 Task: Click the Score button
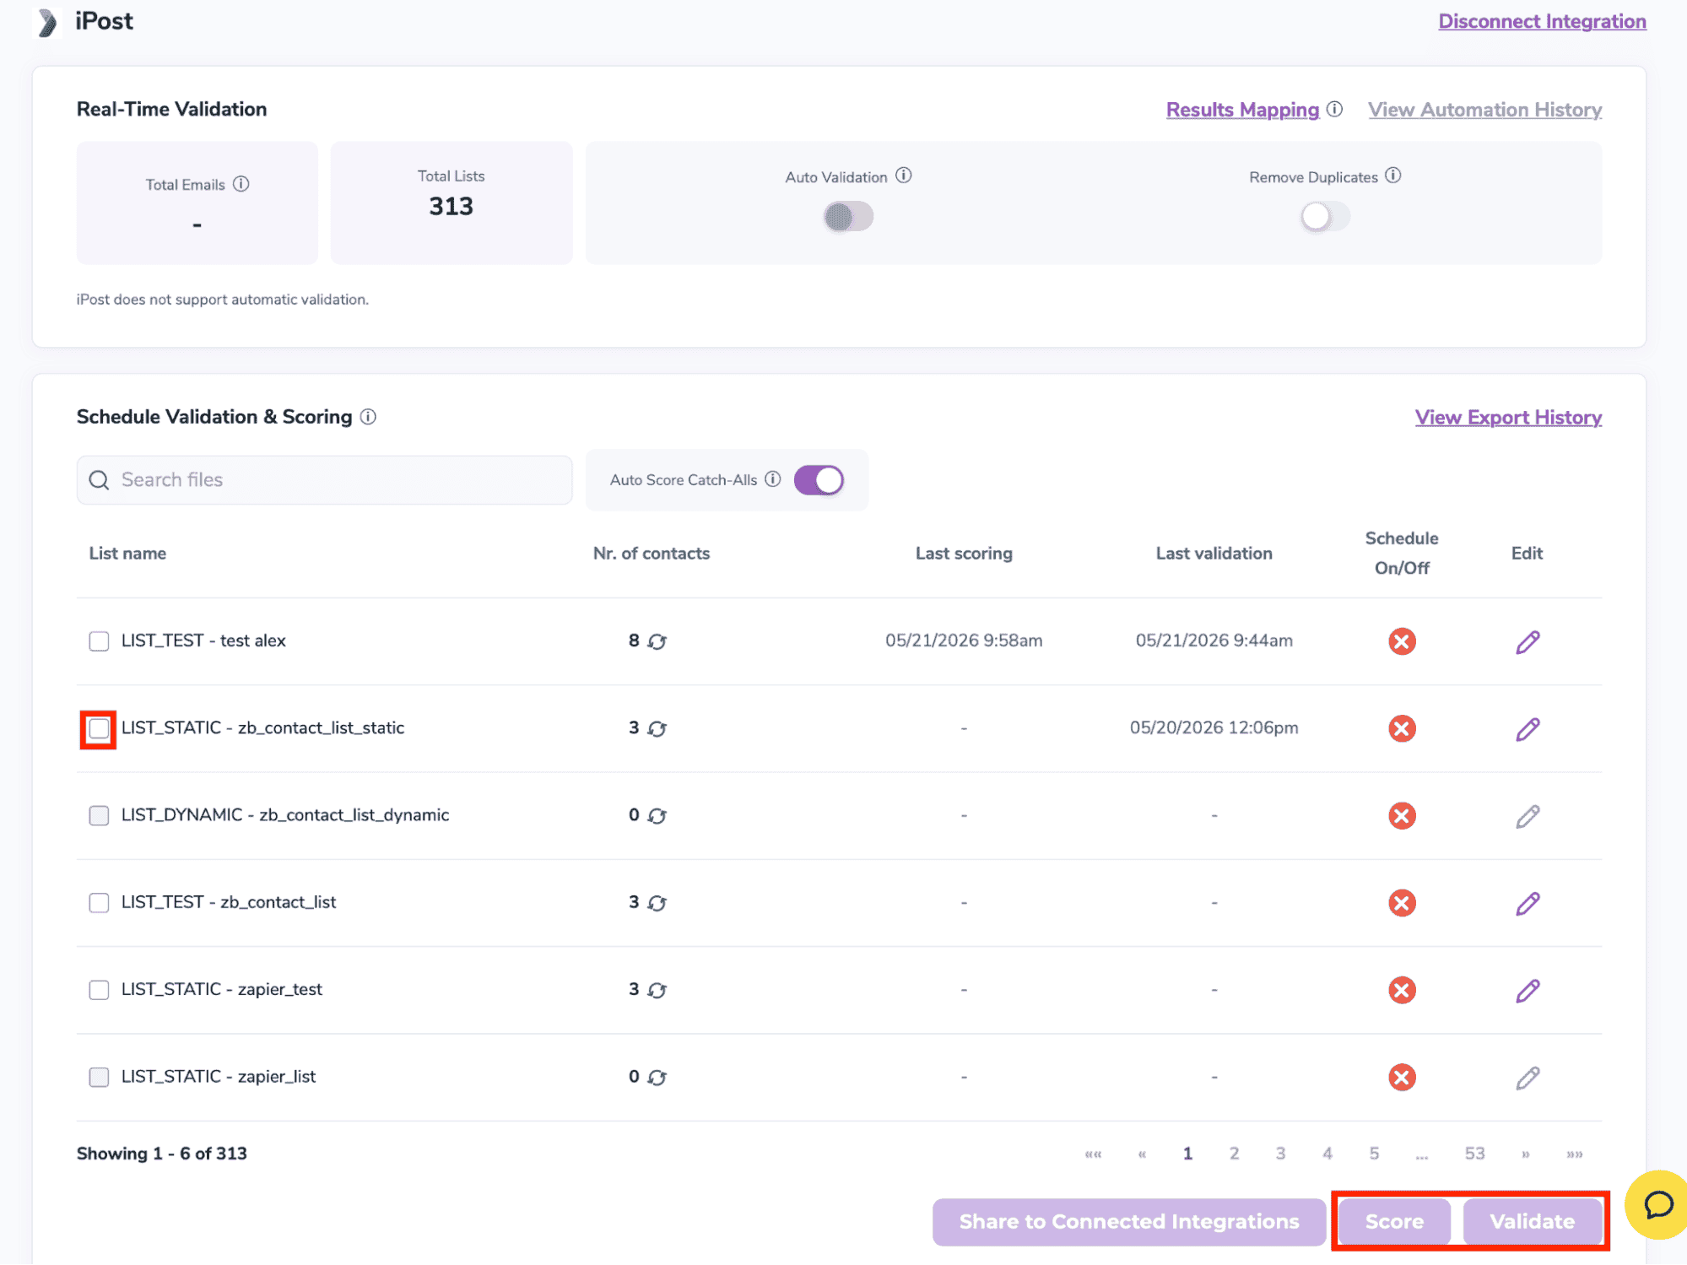1394,1222
